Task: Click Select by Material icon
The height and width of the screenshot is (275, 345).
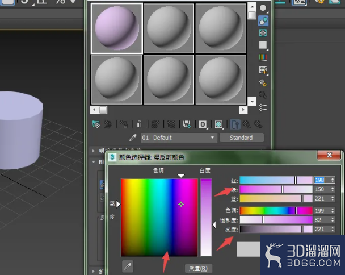Action: tap(263, 95)
